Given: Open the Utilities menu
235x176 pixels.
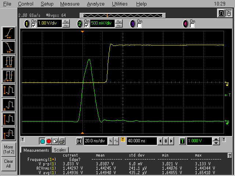Looking at the screenshot, I should [120, 4].
